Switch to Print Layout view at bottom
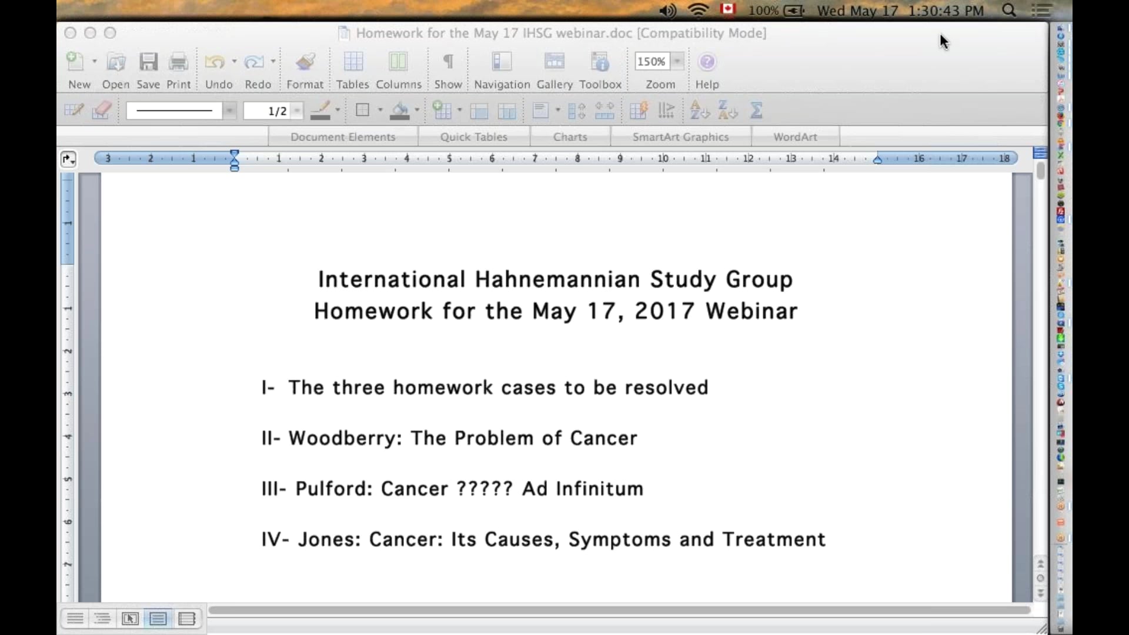Viewport: 1129px width, 635px height. pos(158,619)
